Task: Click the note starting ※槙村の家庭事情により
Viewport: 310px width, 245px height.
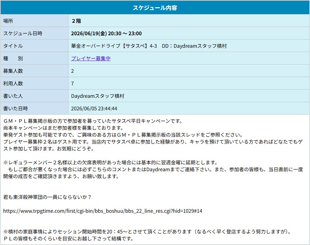Action: (147, 231)
